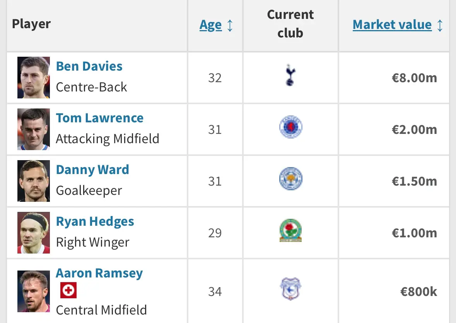456x323 pixels.
Task: Select the Leicester City club crest
Action: (x=290, y=178)
